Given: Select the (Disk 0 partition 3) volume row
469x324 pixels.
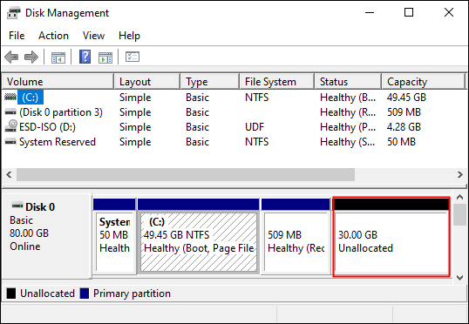Looking at the screenshot, I should [x=234, y=112].
